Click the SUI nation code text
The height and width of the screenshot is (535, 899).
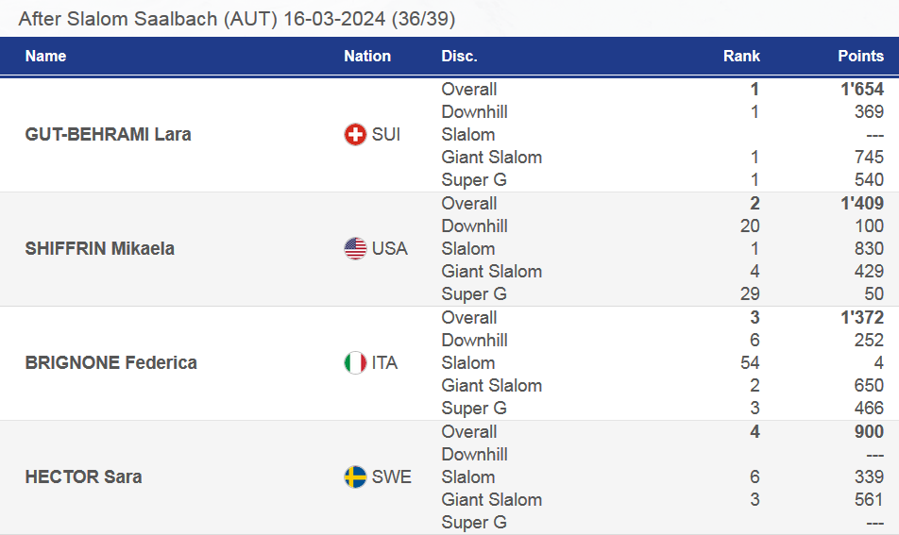(x=386, y=135)
